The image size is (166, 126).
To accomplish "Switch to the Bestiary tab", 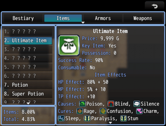I will (23, 18).
